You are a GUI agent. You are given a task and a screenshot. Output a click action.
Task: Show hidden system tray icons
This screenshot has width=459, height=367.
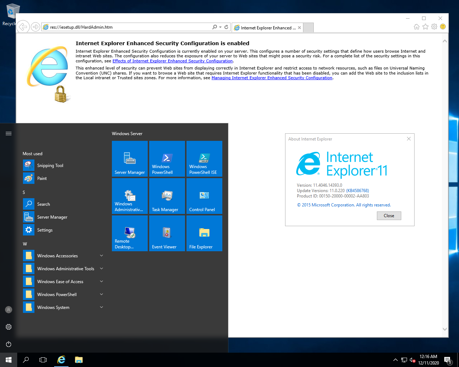(395, 360)
